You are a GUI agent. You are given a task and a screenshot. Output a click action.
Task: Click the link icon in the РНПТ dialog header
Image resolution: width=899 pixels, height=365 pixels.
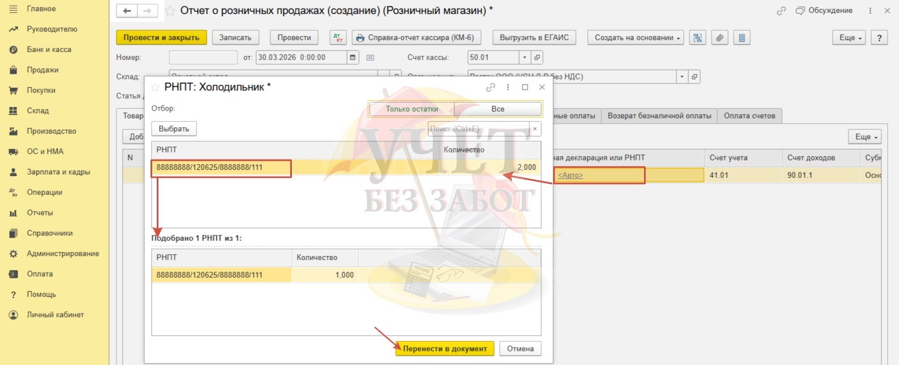[x=491, y=87]
